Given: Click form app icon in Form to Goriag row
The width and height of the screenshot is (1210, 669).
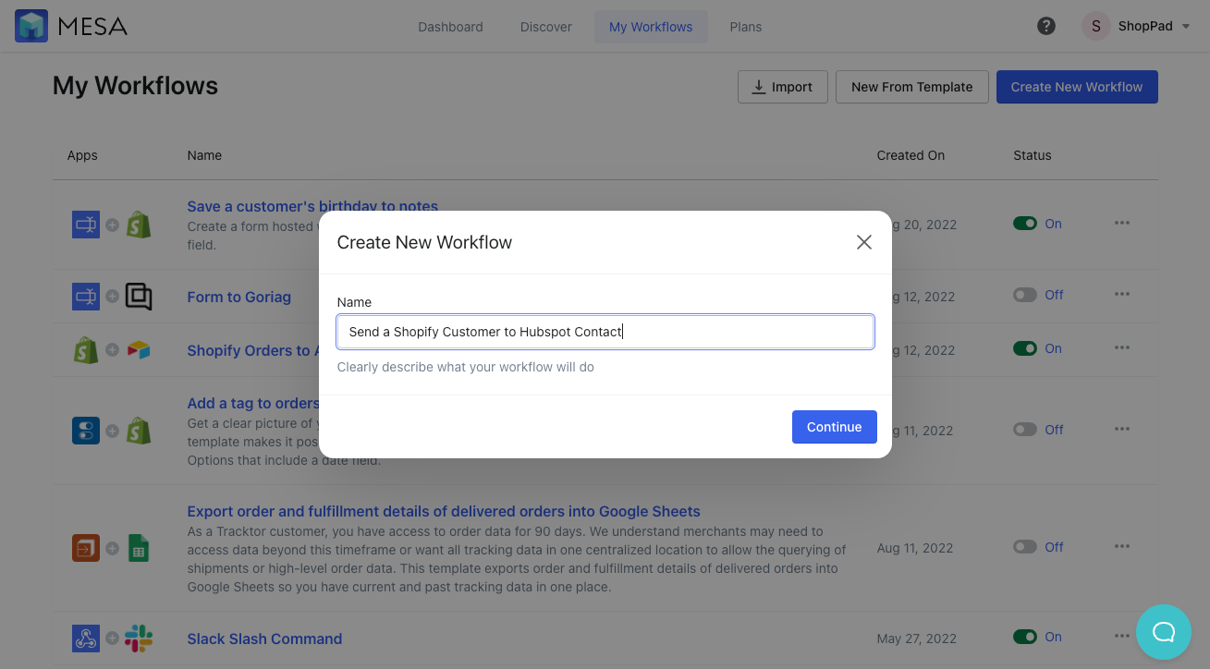Looking at the screenshot, I should (x=86, y=297).
